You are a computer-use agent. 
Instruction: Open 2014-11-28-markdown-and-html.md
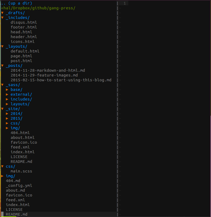[x=48, y=70]
